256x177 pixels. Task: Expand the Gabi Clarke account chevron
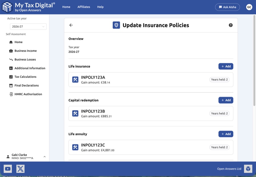coord(44,157)
